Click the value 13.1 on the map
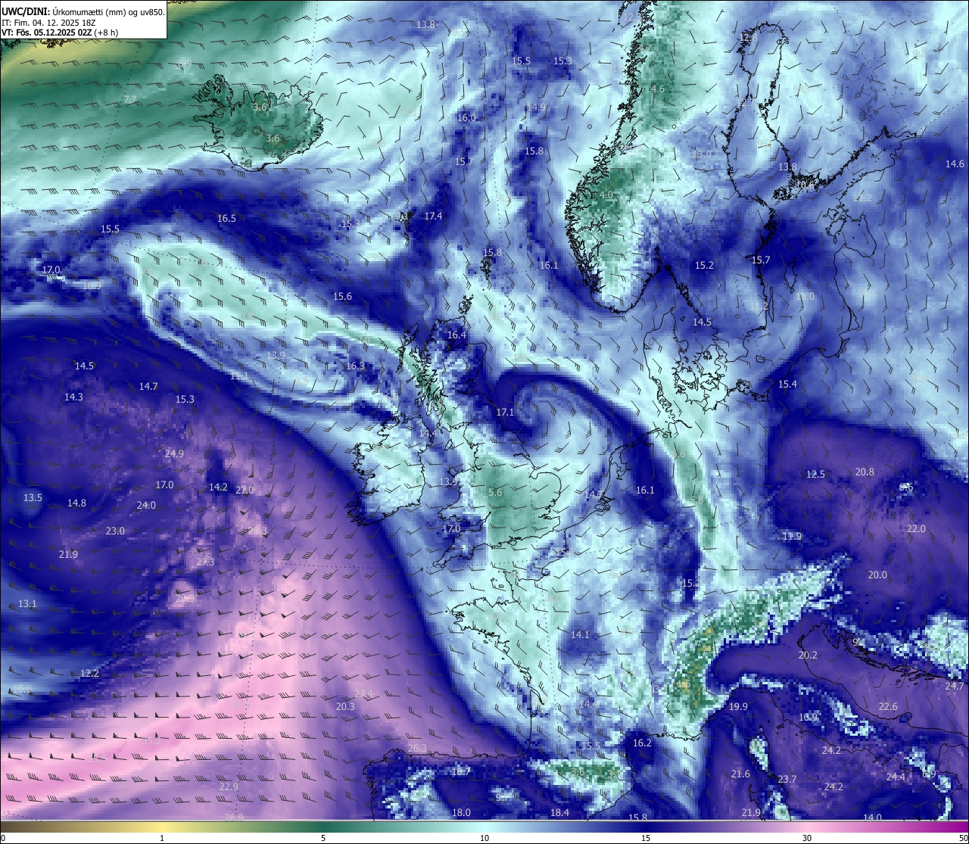 point(27,604)
